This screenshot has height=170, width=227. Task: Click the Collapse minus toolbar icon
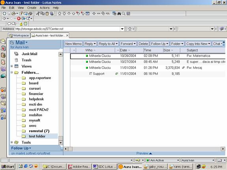(99, 13)
